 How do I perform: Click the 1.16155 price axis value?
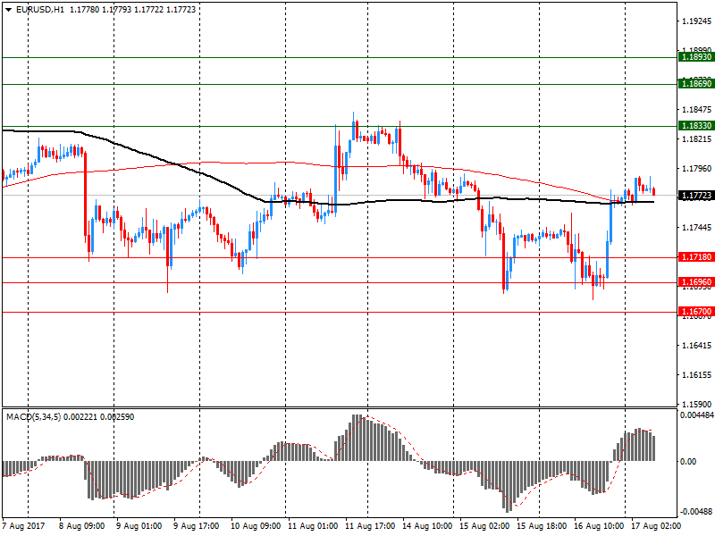pyautogui.click(x=696, y=375)
